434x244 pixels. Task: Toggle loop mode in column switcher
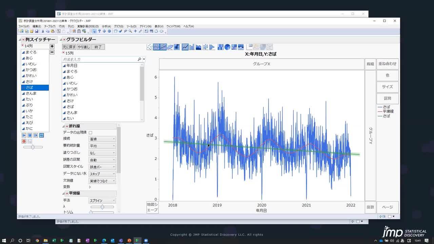click(41, 135)
